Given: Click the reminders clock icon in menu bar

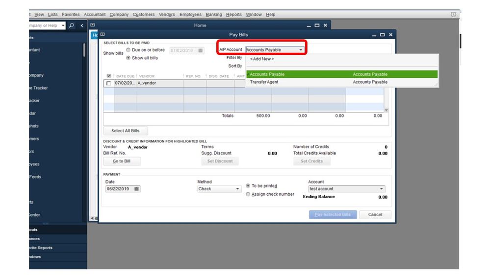Looking at the screenshot, I should [453, 14].
